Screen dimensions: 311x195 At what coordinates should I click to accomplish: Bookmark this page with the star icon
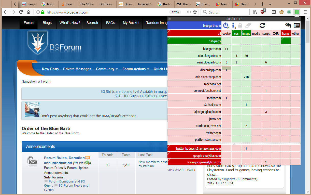195,12
